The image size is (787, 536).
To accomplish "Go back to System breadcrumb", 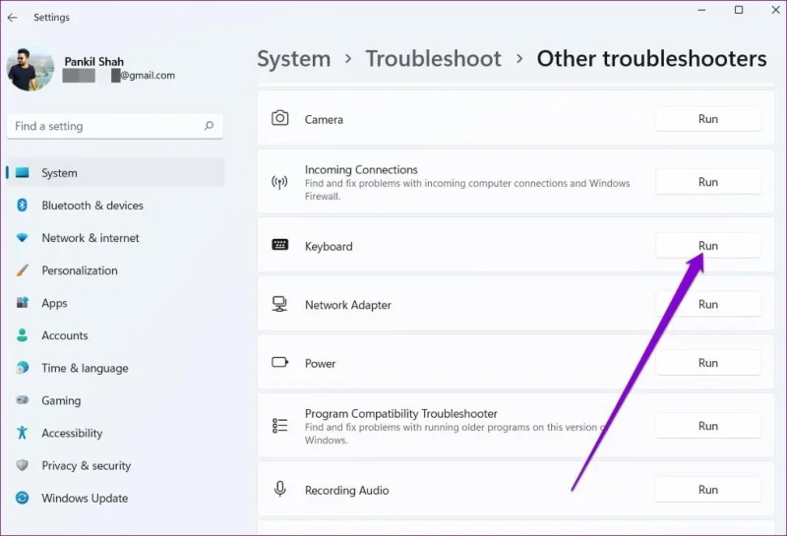I will tap(293, 59).
